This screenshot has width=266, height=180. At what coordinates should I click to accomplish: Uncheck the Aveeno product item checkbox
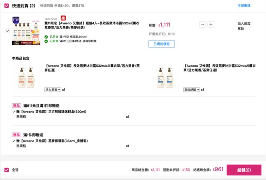pos(8,31)
